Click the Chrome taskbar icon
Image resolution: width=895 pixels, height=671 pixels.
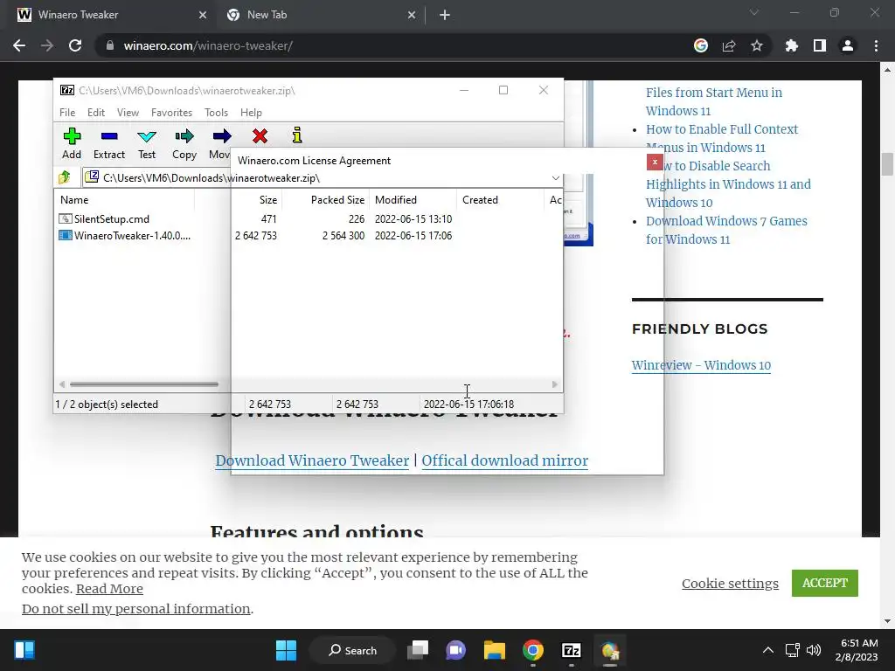tap(532, 650)
